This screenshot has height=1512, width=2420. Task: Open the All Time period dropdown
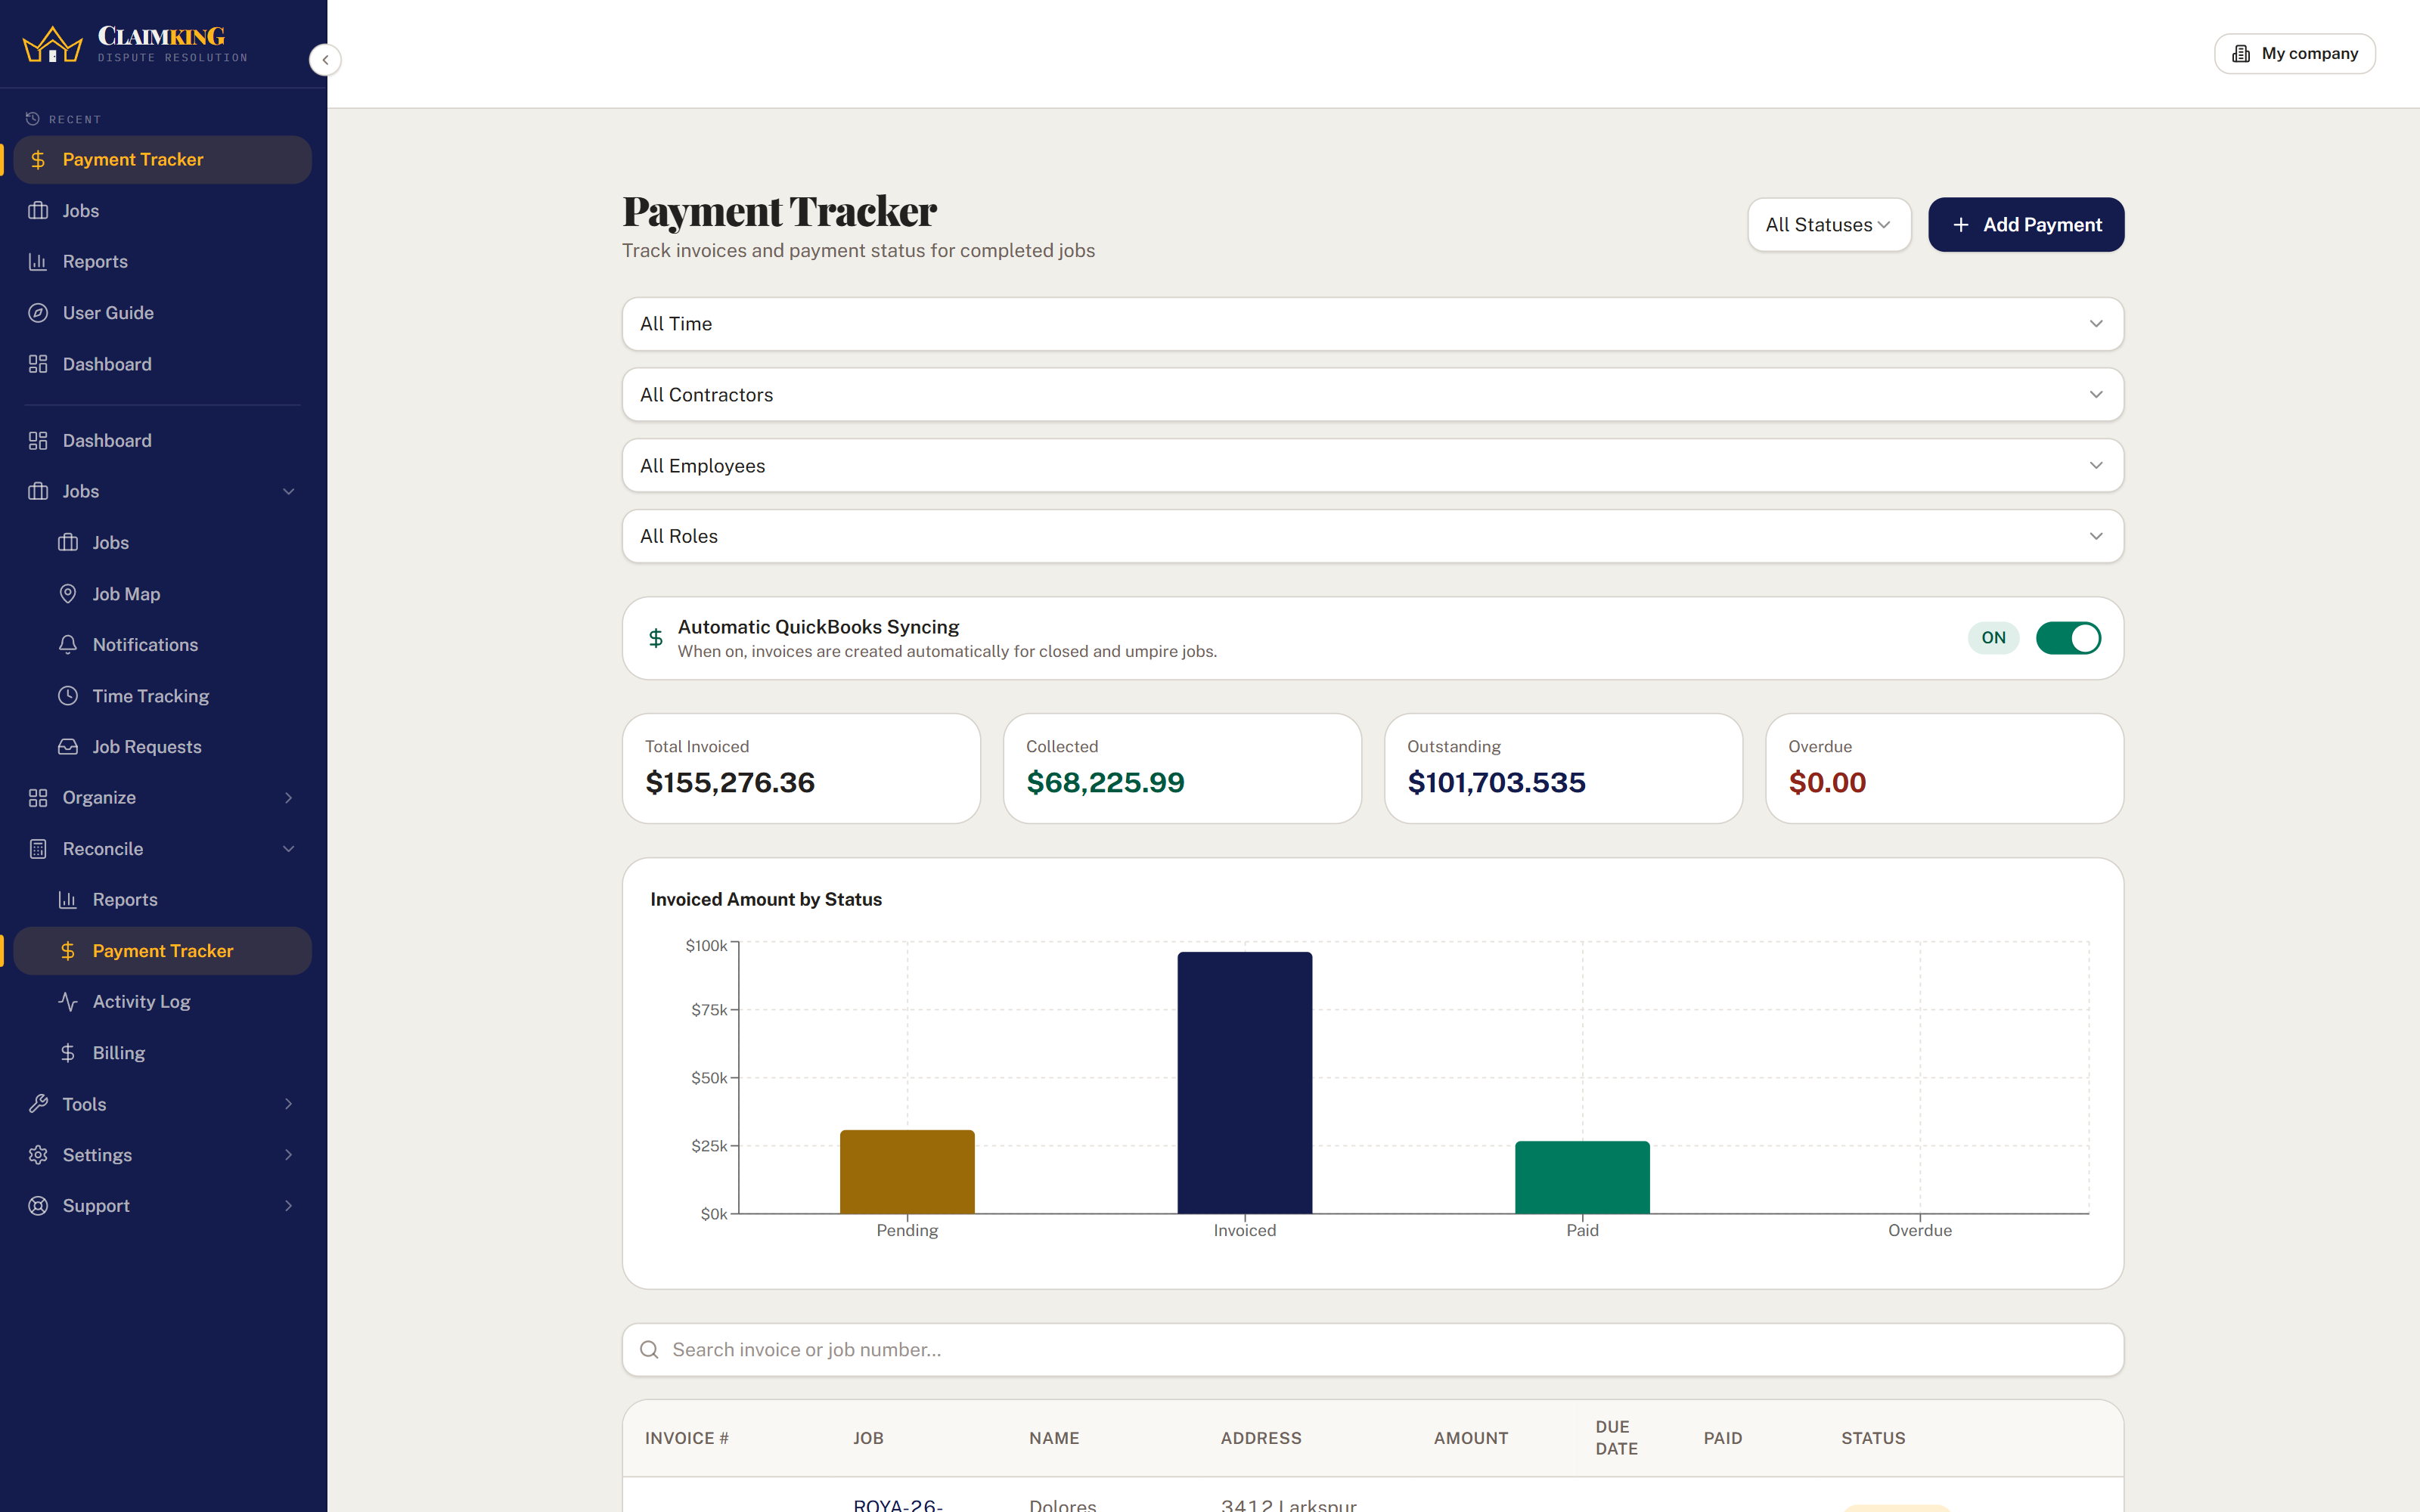pos(1372,324)
